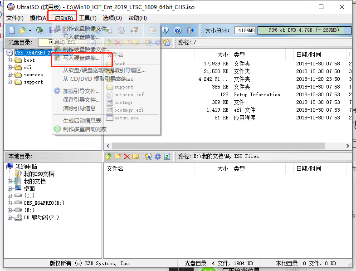
Task: Click the 启动(B) menu
Action: (63, 18)
